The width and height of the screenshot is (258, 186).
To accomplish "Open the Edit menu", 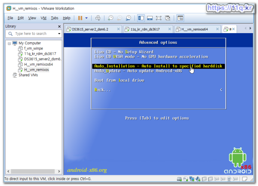I will (21, 18).
